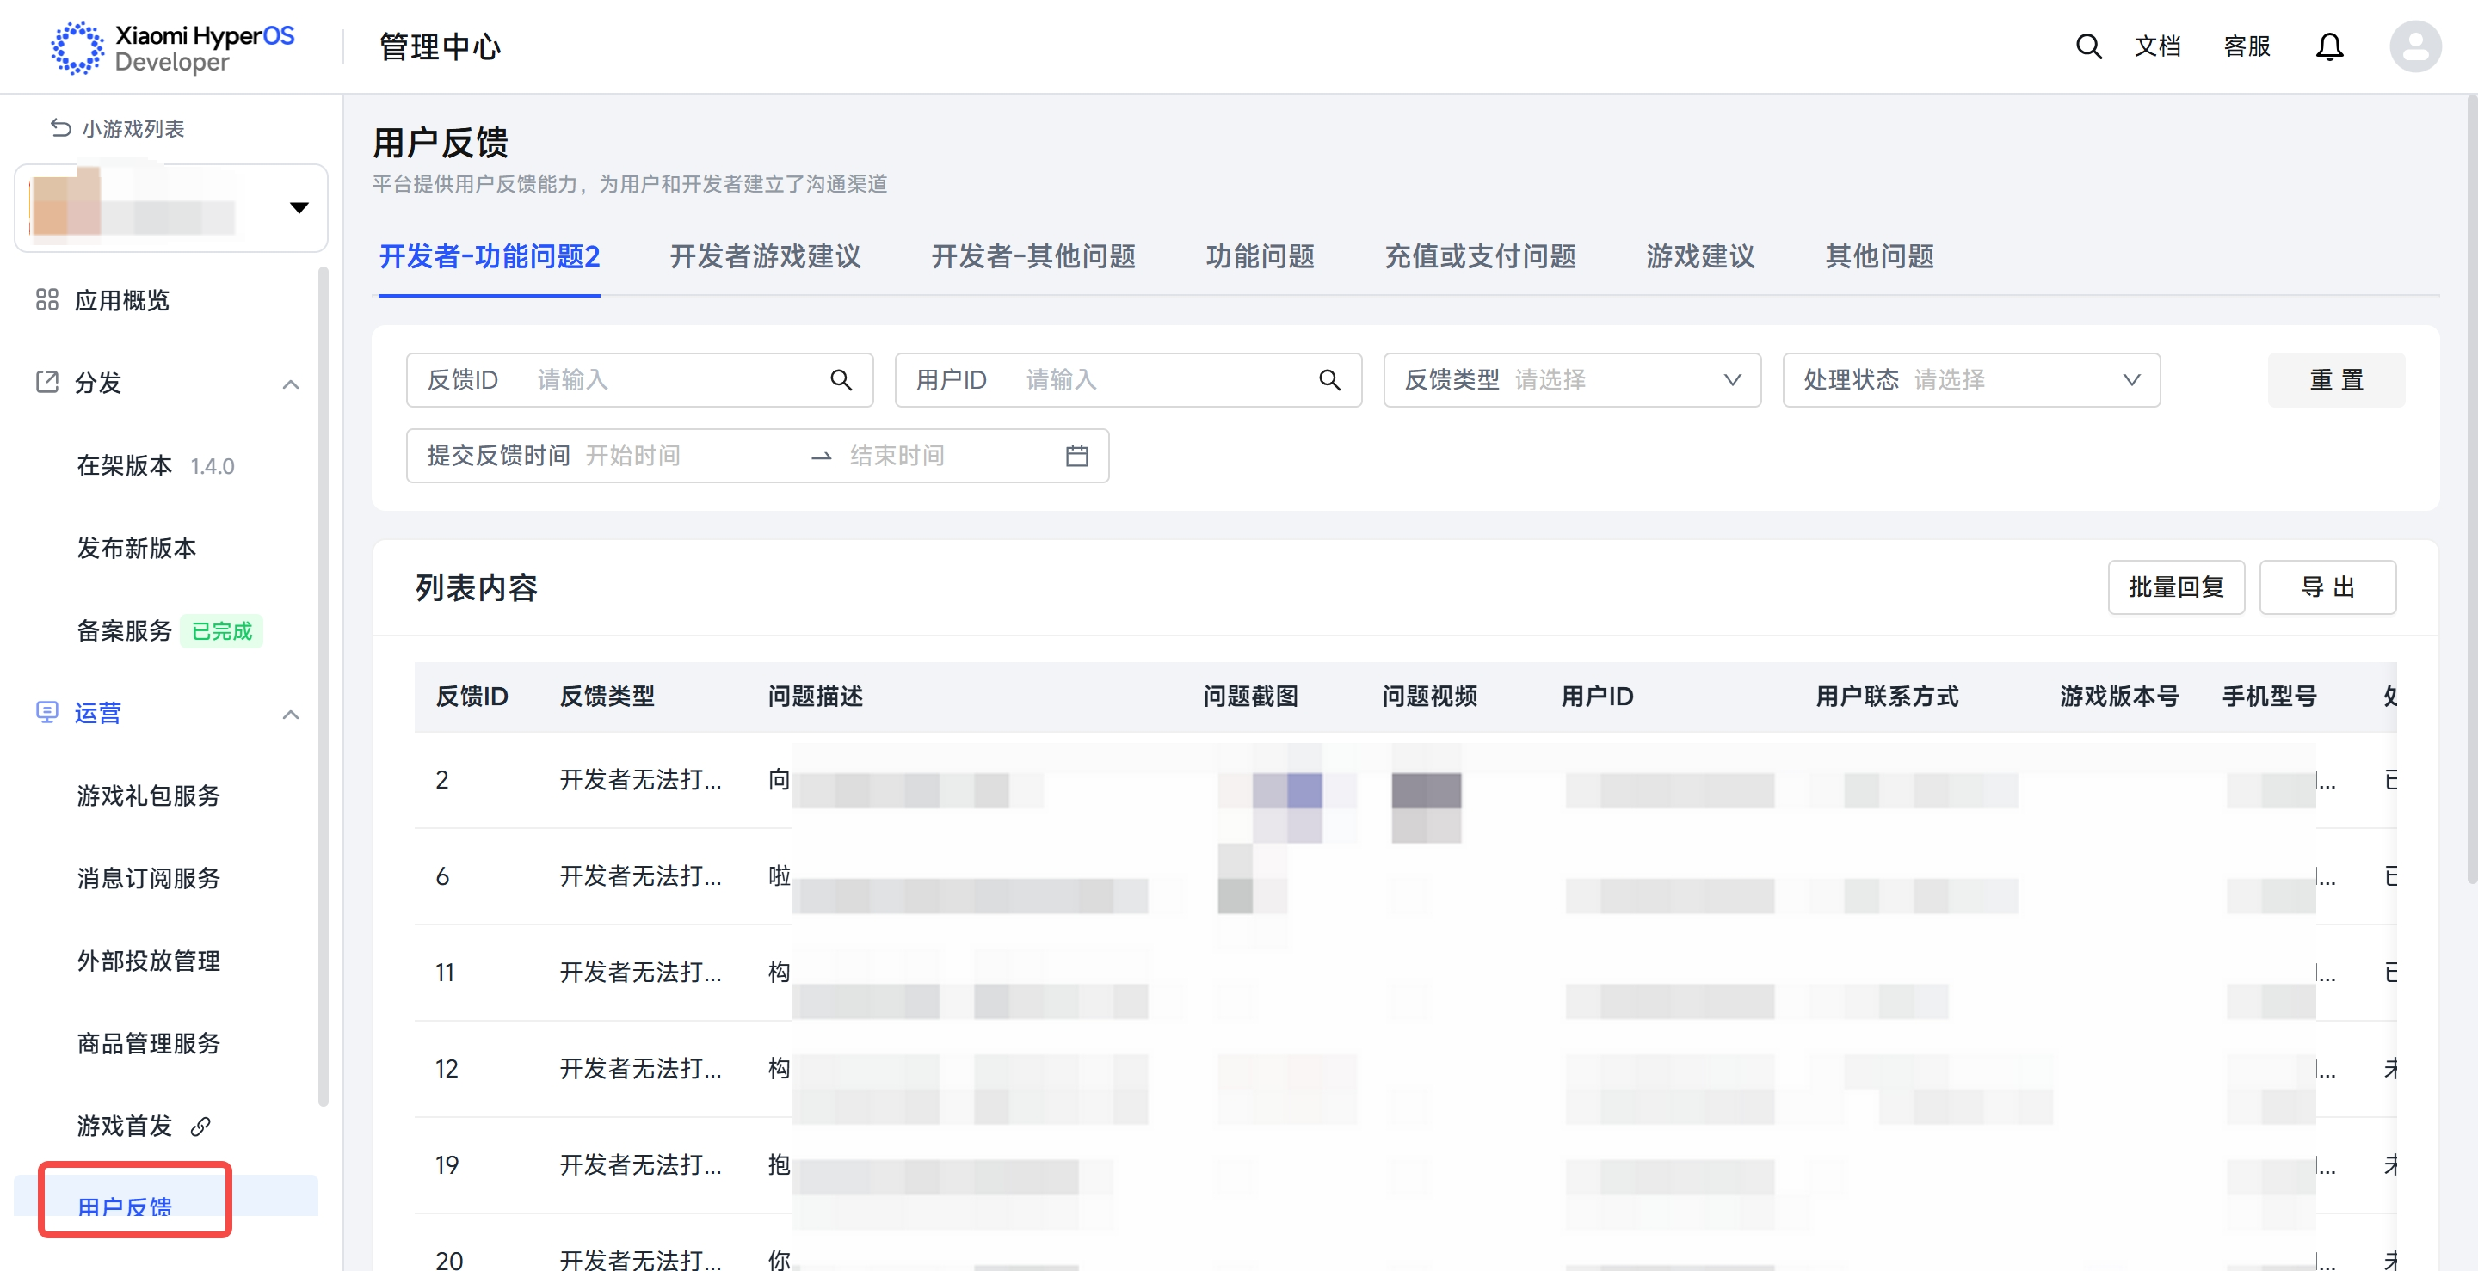The height and width of the screenshot is (1271, 2478).
Task: Switch to 开发者游戏建议 tab
Action: pos(765,257)
